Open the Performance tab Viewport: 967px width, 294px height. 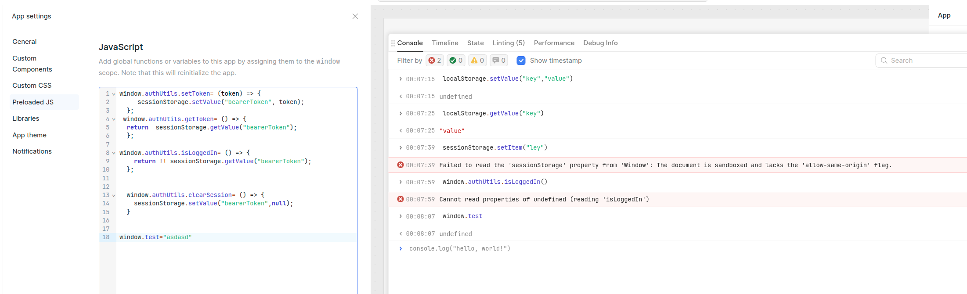(554, 43)
